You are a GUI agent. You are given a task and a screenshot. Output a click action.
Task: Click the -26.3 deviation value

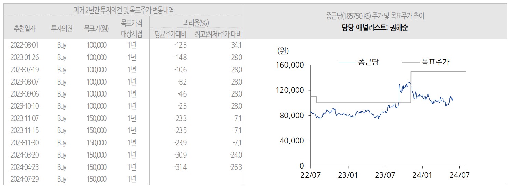click(236, 167)
